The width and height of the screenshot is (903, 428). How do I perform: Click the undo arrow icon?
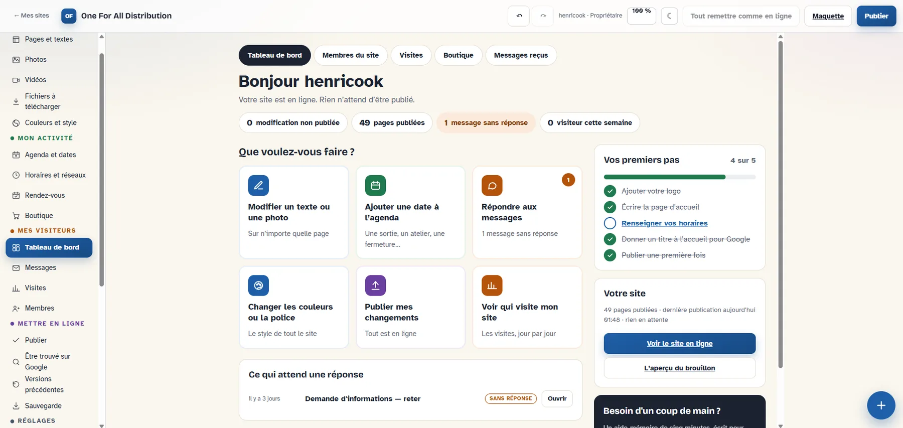(519, 16)
